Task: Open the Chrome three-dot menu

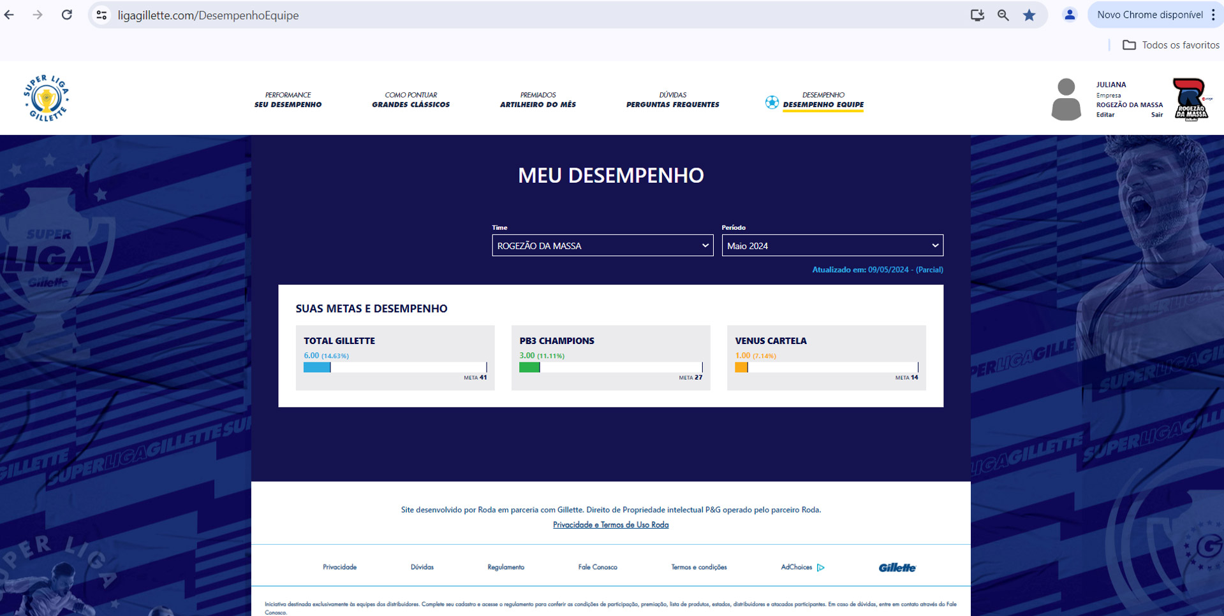Action: [x=1213, y=15]
